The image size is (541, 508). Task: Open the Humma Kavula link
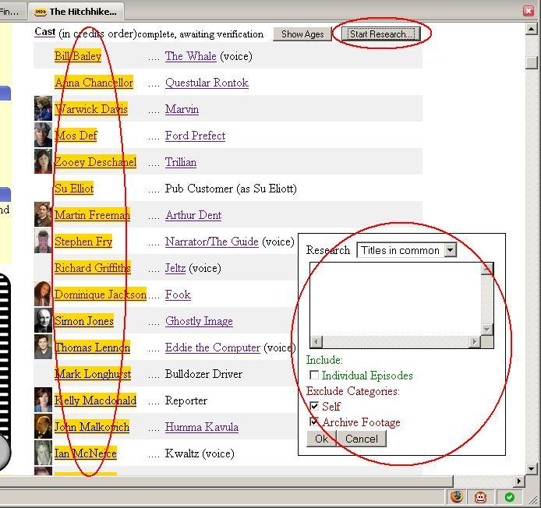(202, 427)
